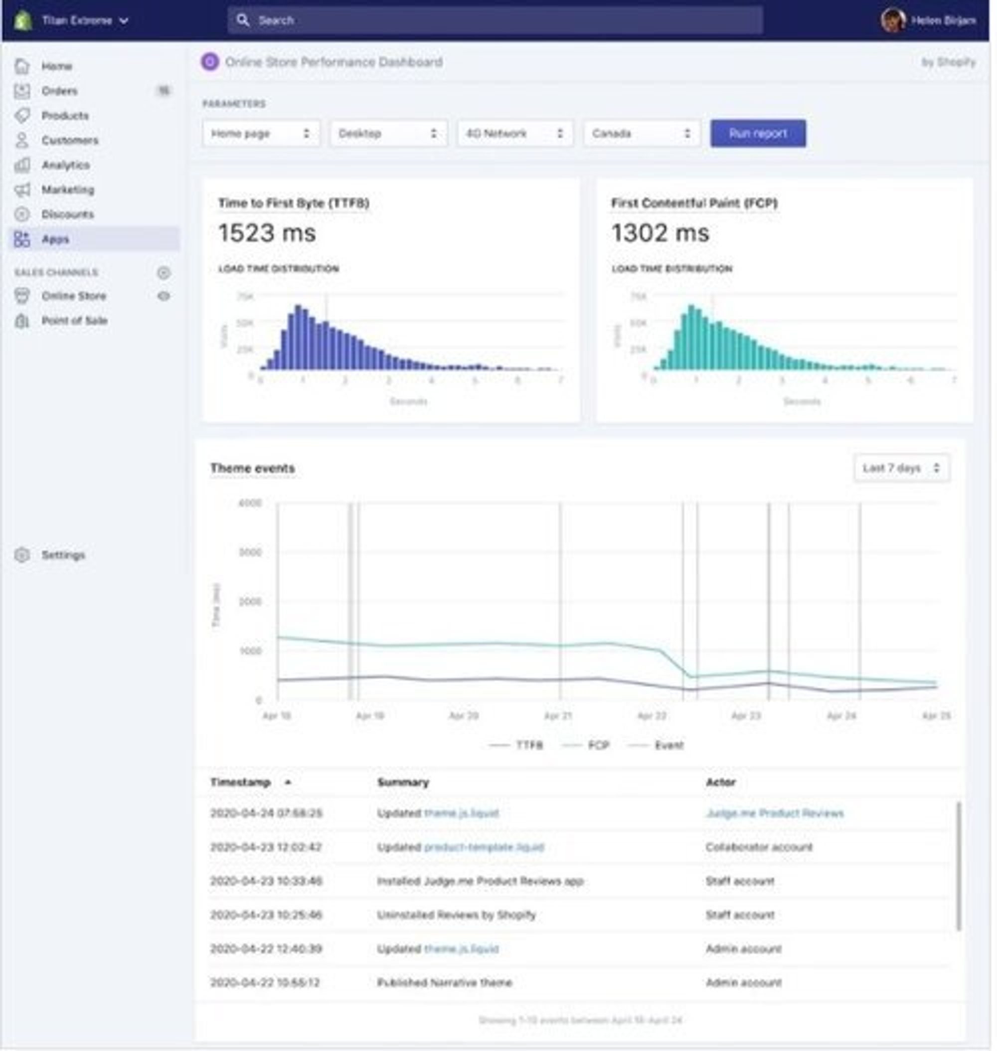The width and height of the screenshot is (997, 1051).
Task: Open the 4G Network dropdown
Action: (514, 134)
